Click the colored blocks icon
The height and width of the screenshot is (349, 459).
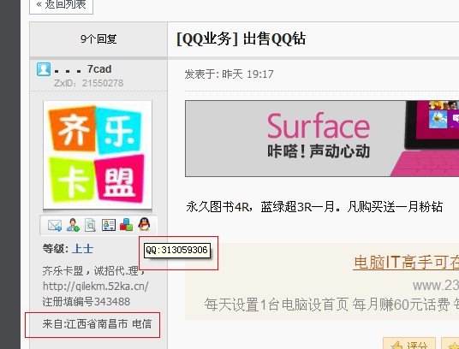(126, 225)
